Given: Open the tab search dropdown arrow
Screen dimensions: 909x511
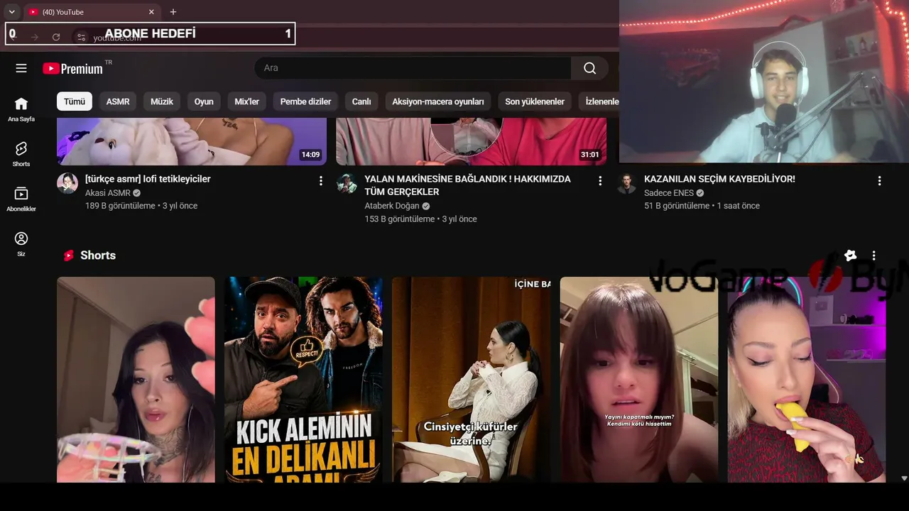Looking at the screenshot, I should click(x=12, y=12).
